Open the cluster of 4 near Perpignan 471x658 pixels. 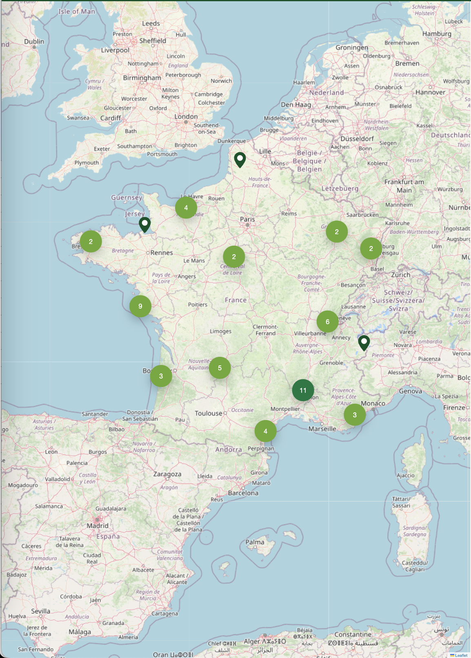(x=265, y=431)
